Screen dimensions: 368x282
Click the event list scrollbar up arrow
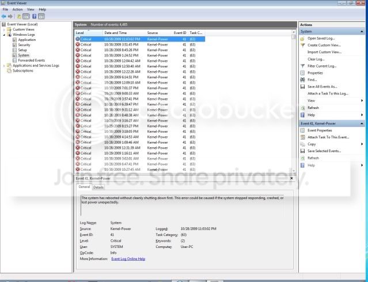coord(294,32)
